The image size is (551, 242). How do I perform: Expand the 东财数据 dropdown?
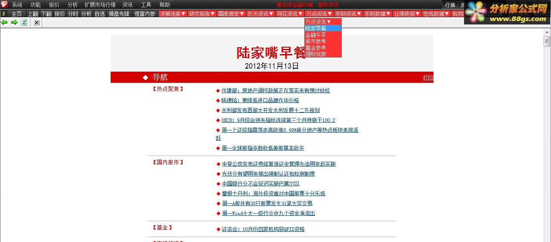378,14
